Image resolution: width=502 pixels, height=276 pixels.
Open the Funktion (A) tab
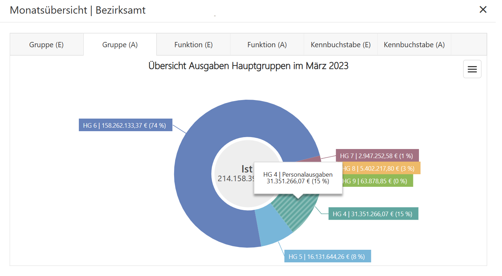click(267, 45)
